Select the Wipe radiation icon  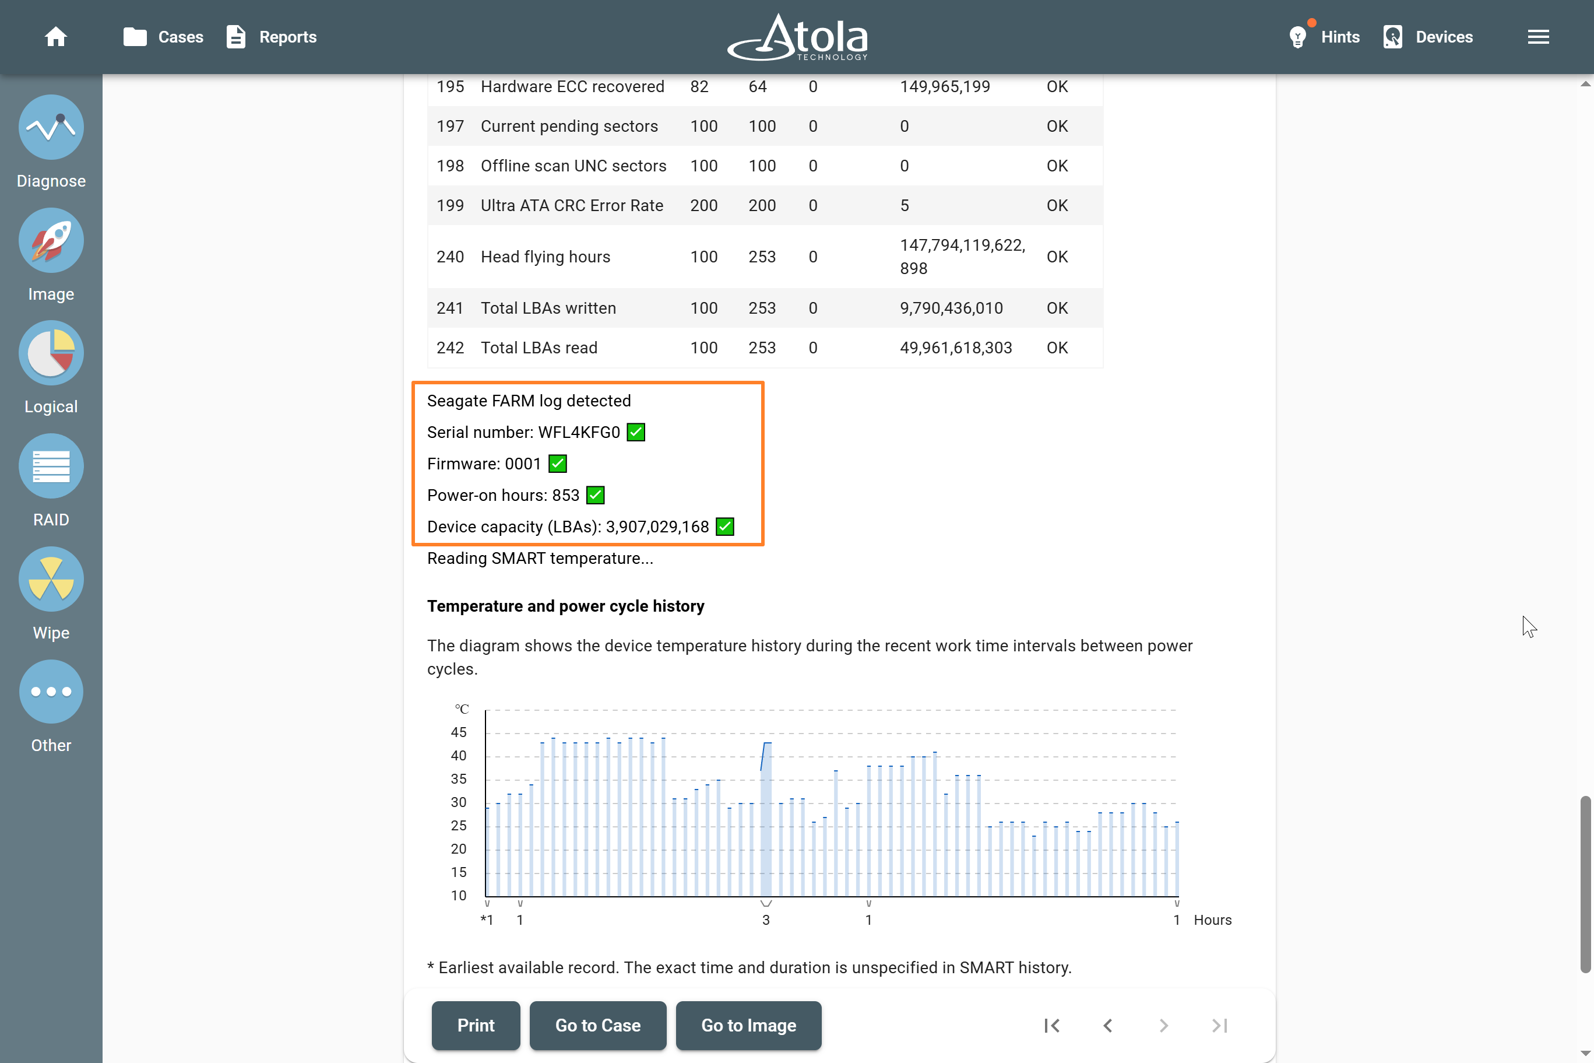(51, 579)
